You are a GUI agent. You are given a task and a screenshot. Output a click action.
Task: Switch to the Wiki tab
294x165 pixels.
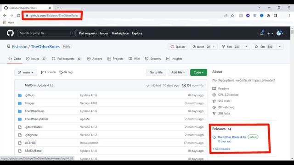tap(134, 59)
